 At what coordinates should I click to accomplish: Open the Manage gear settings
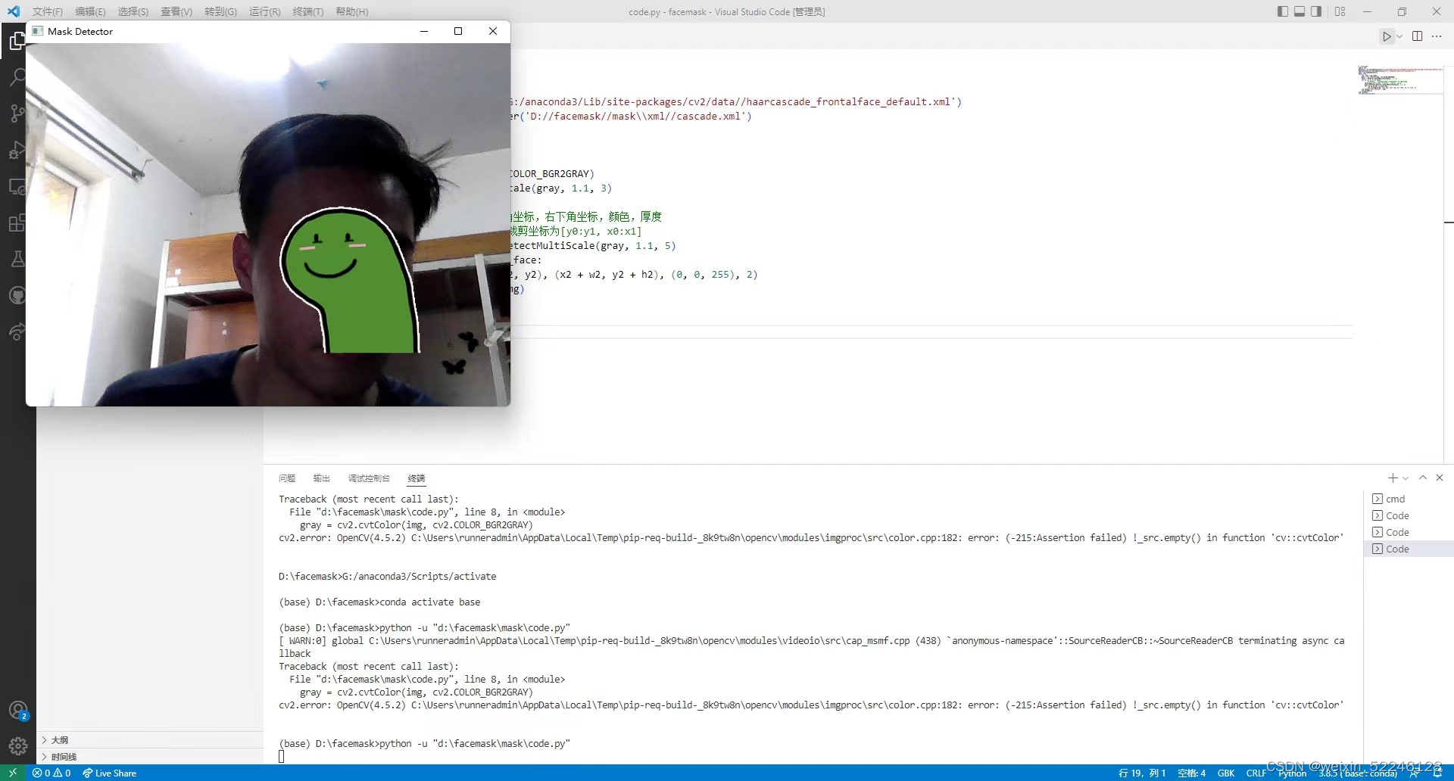click(x=18, y=746)
